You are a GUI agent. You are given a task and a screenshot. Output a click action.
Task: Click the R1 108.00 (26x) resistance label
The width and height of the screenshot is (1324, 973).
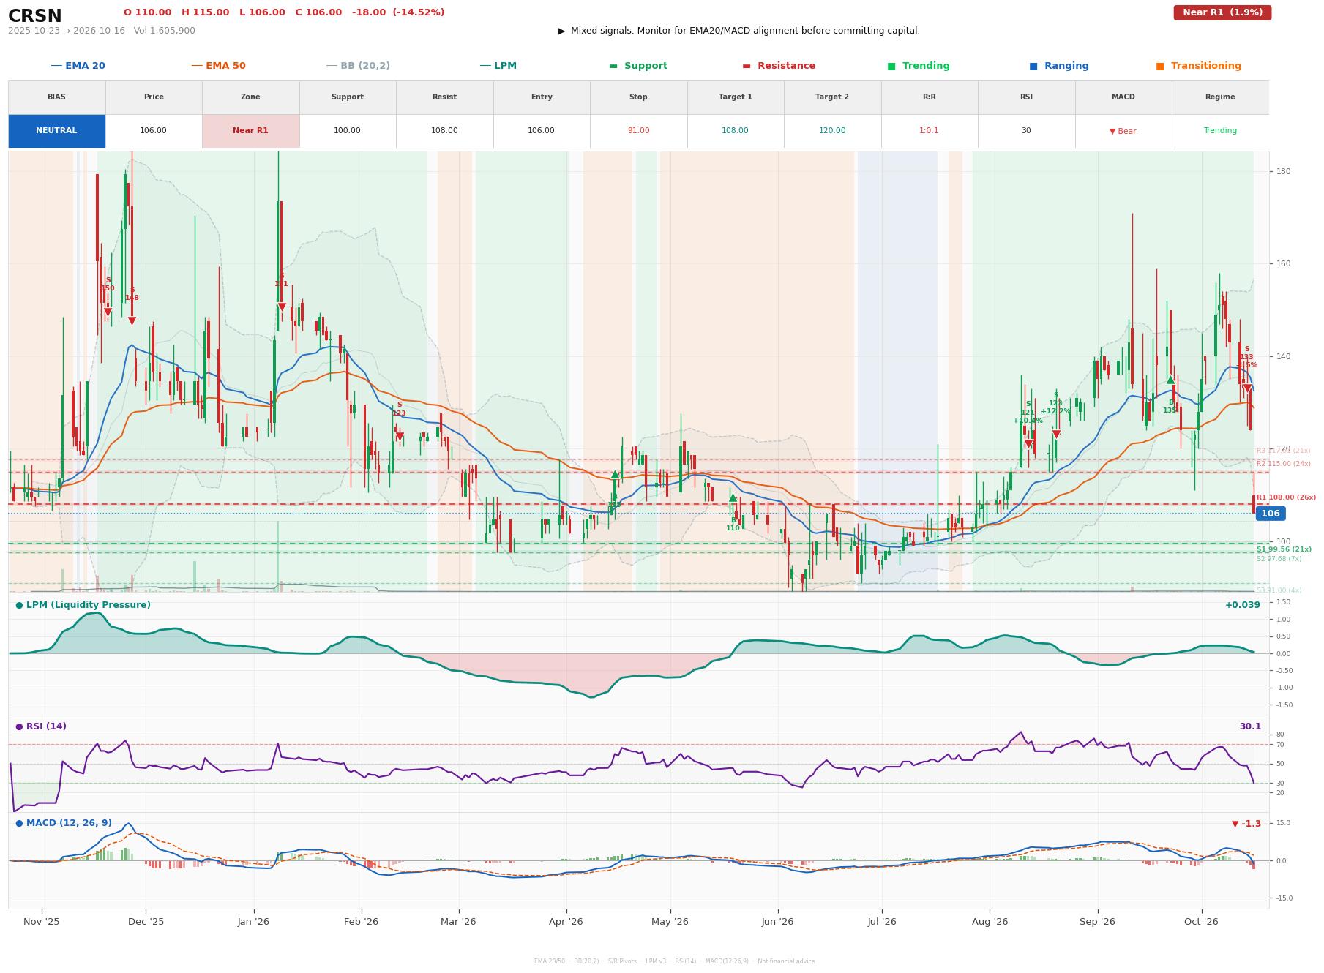tap(1286, 497)
